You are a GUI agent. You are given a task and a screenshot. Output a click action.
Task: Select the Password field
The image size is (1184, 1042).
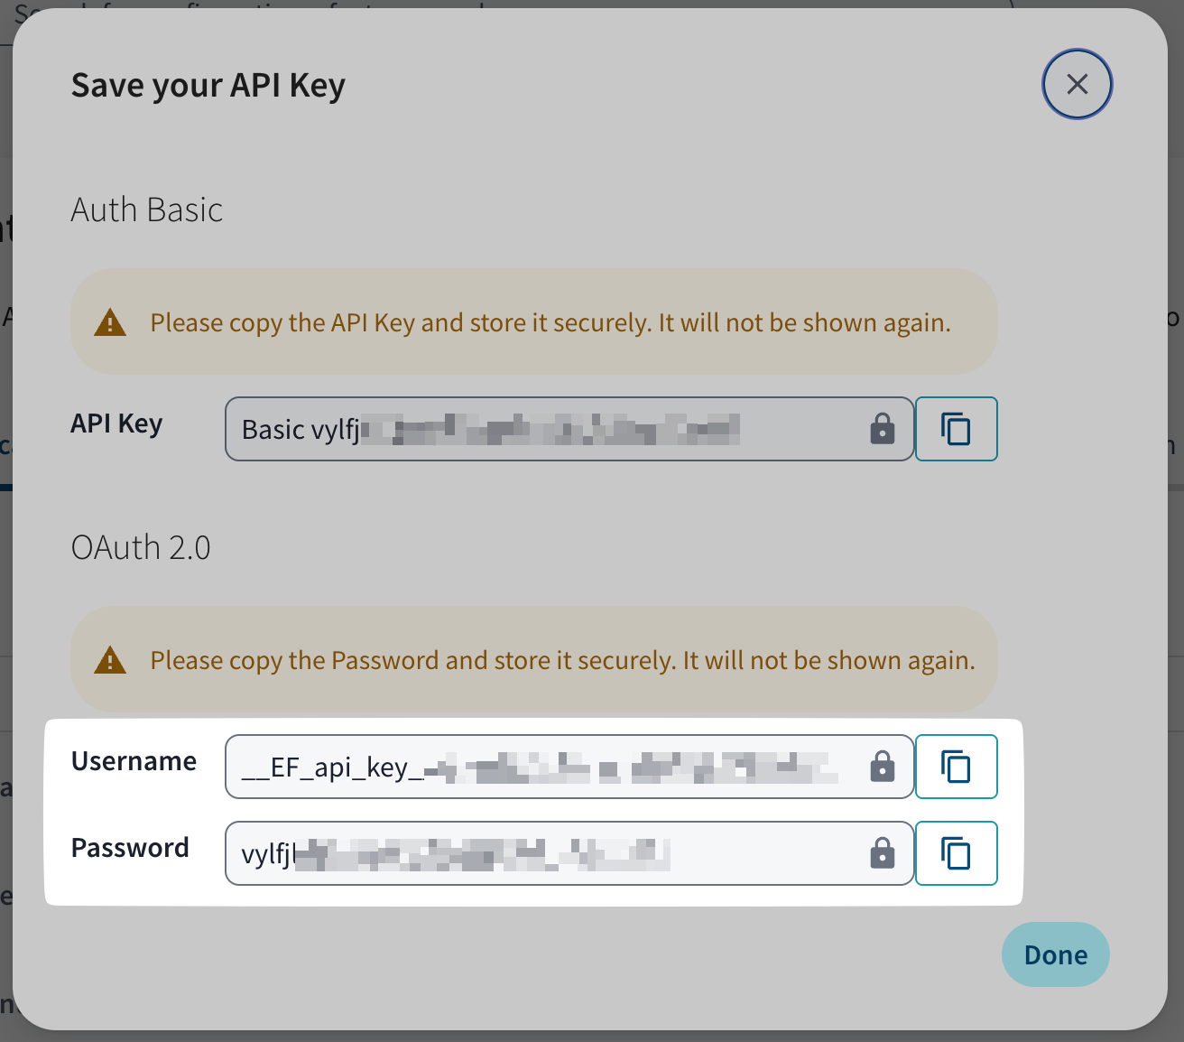pyautogui.click(x=541, y=853)
